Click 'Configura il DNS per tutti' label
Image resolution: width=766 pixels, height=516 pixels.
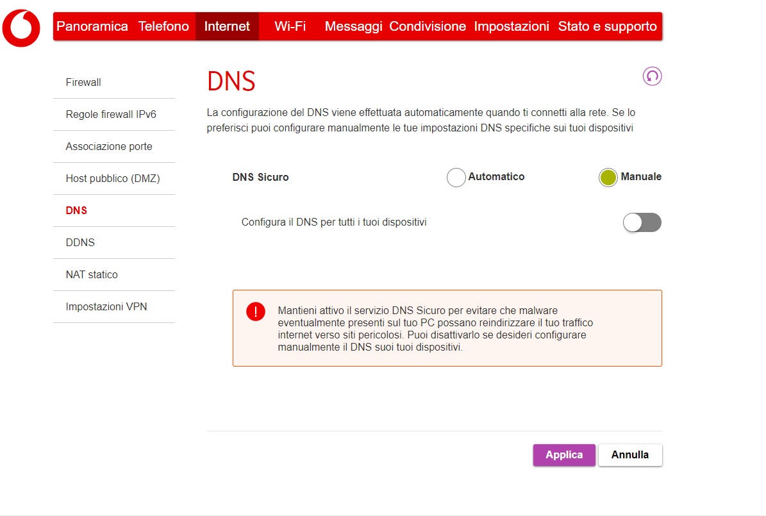(x=334, y=222)
